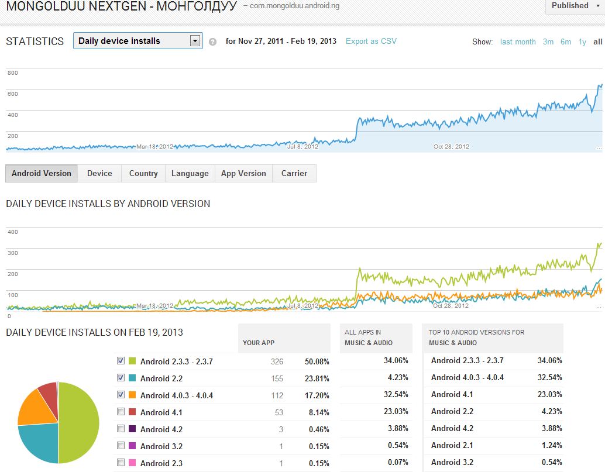This screenshot has height=472, width=605.
Task: Click the orange Android 4.0.3 color swatch
Action: [x=132, y=395]
